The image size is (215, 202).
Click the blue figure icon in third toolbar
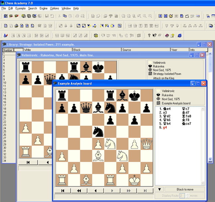click(6, 35)
